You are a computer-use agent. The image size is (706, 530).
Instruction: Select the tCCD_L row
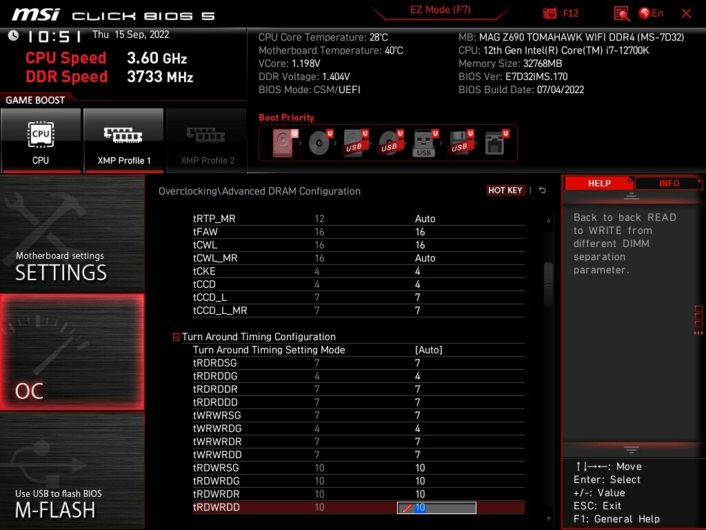pos(359,297)
